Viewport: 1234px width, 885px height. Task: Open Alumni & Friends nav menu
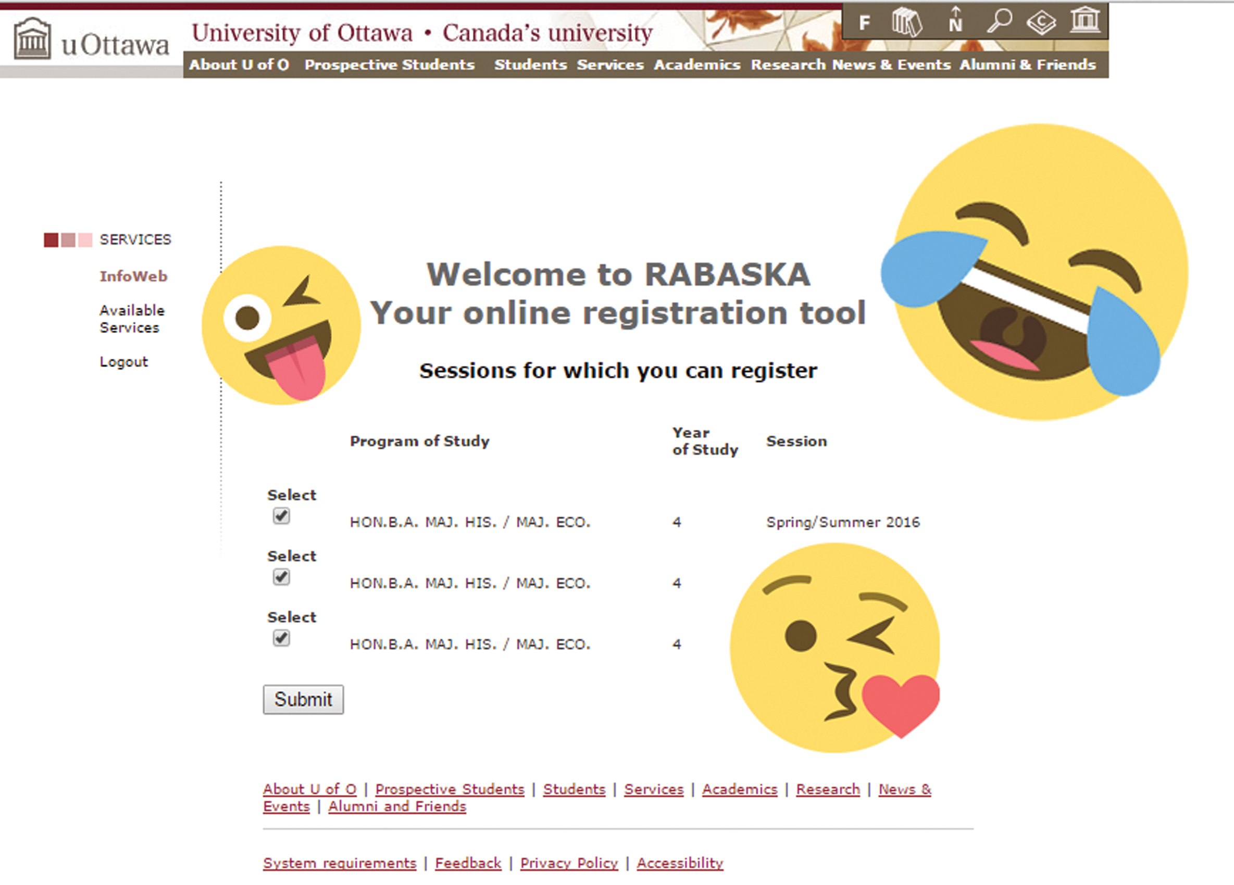1027,65
